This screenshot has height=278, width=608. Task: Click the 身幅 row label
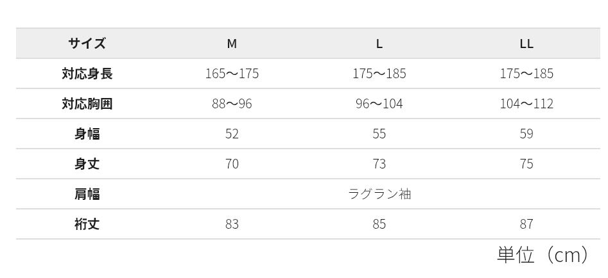tap(87, 134)
